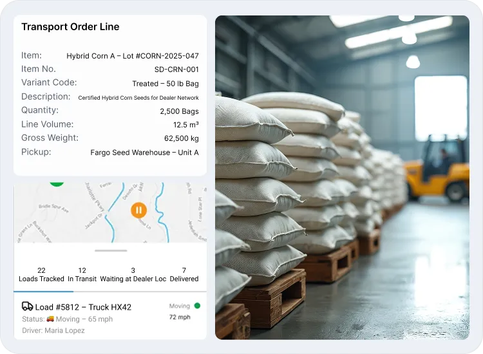
Task: Click the truck icon beside Load #5812
Action: (27, 306)
